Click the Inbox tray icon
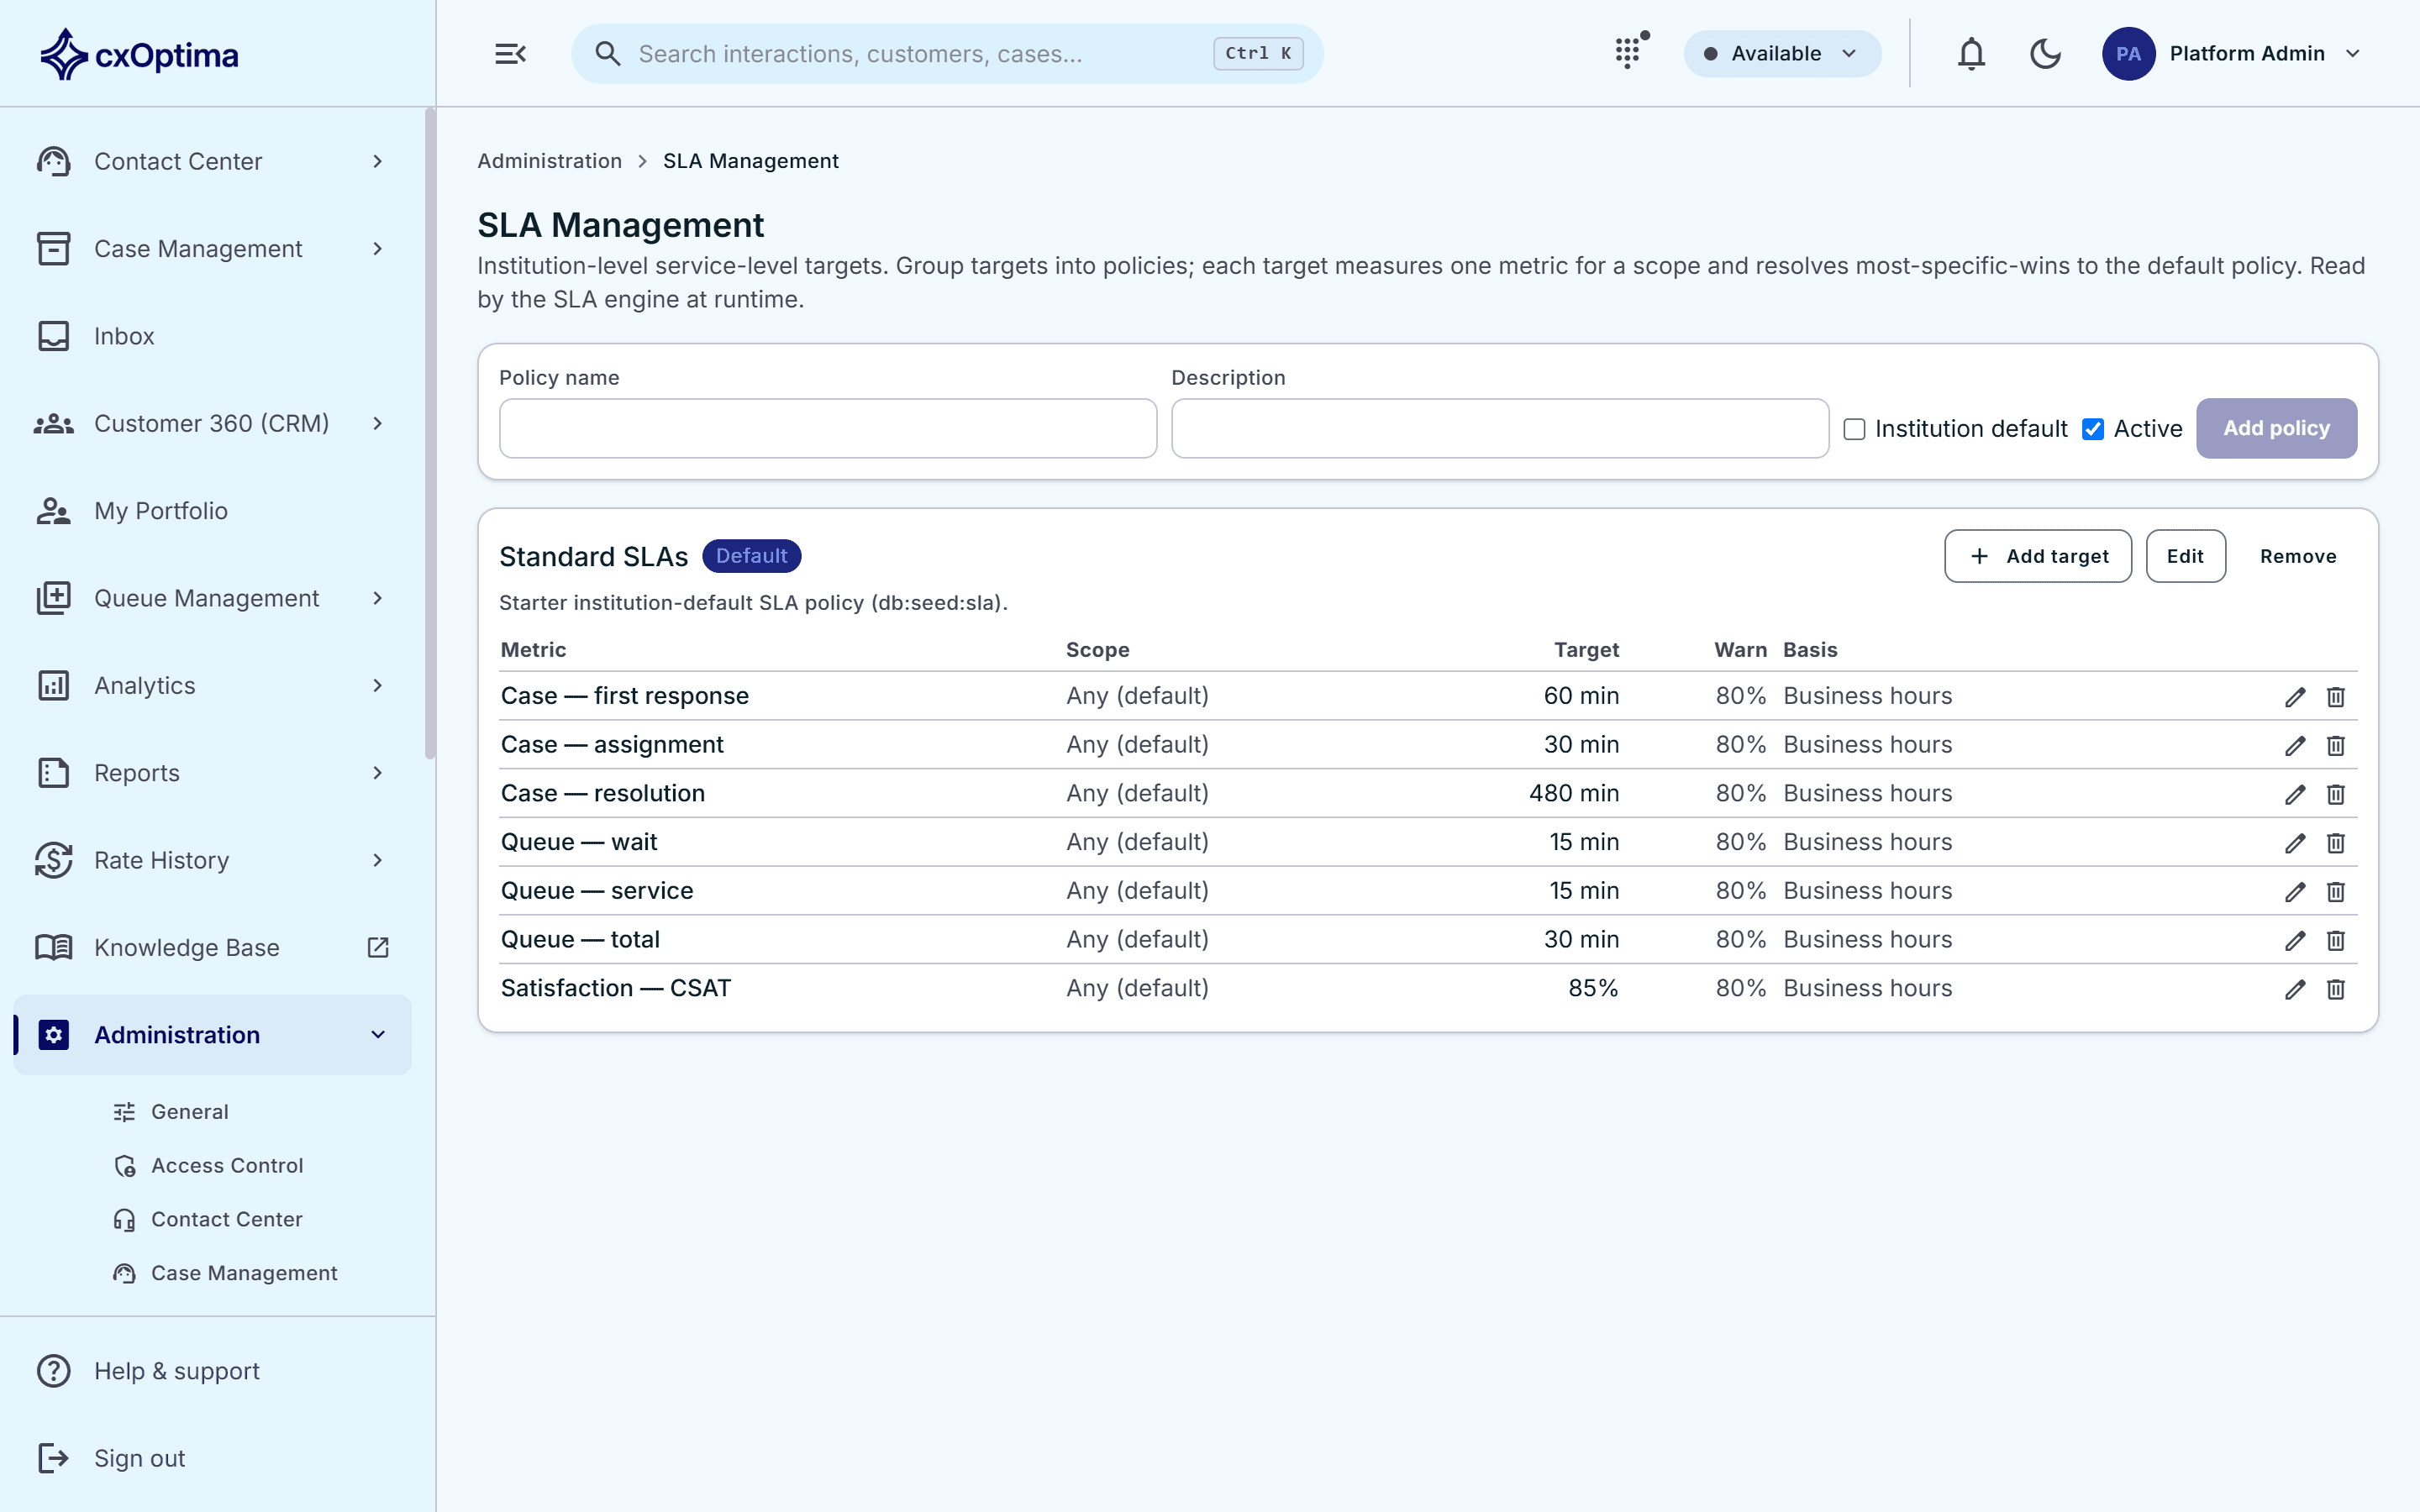 point(54,336)
